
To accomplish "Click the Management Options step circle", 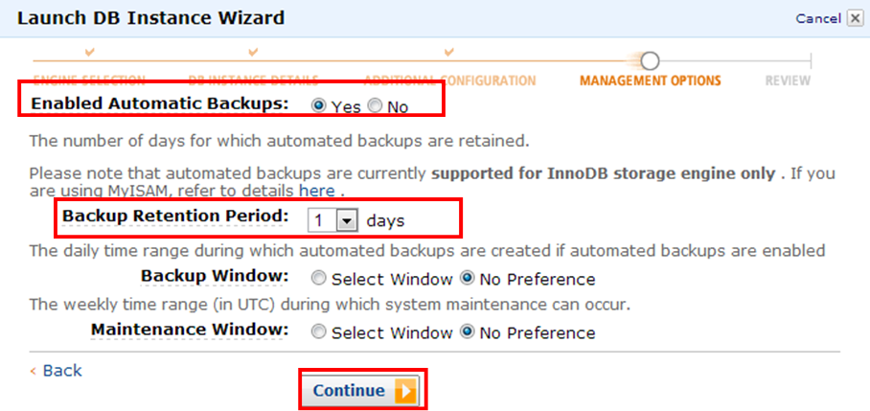I will coord(650,60).
